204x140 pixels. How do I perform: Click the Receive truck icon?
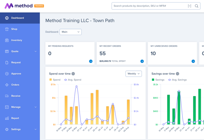[7, 96]
